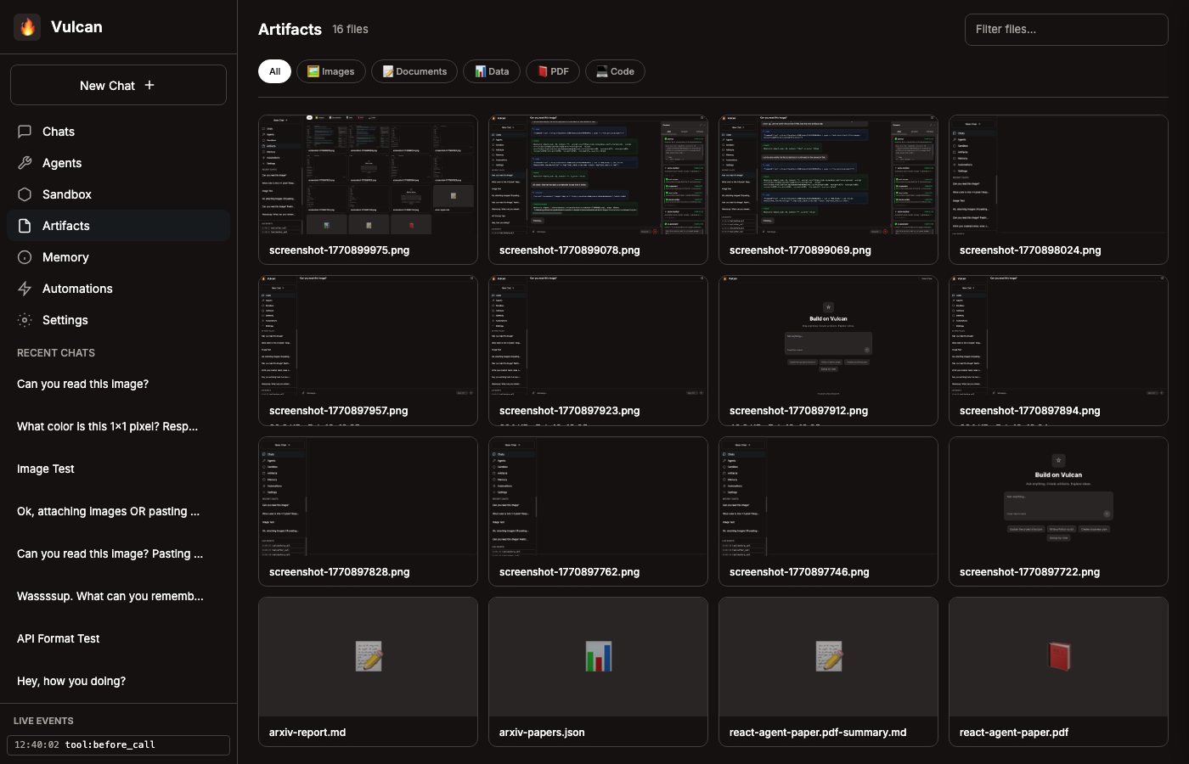Screen dimensions: 1189x764
Task: Show only Documents artifacts
Action: click(414, 71)
